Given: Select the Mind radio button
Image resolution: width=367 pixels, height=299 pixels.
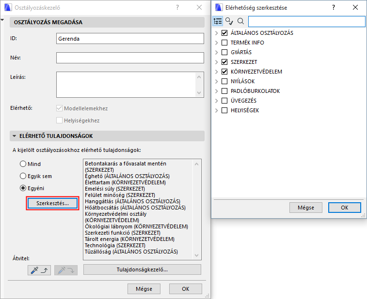Looking at the screenshot, I should (x=23, y=164).
